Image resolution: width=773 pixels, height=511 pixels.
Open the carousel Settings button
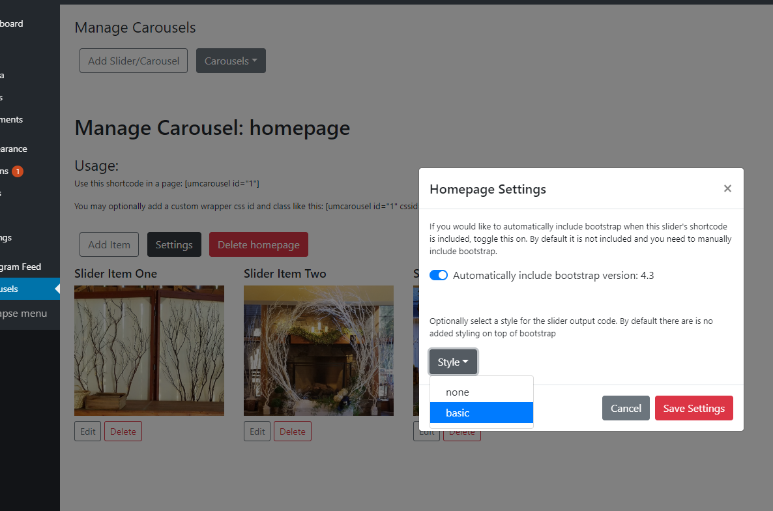tap(174, 244)
